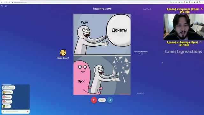Focus the browser address bar
204x115 pixels.
click(x=90, y=2)
